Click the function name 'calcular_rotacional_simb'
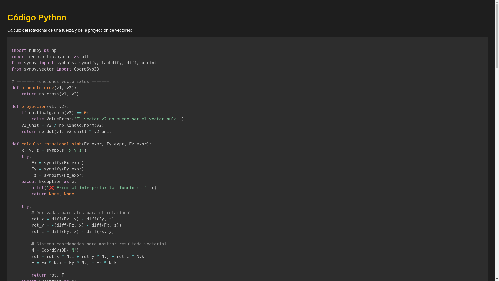 51,144
